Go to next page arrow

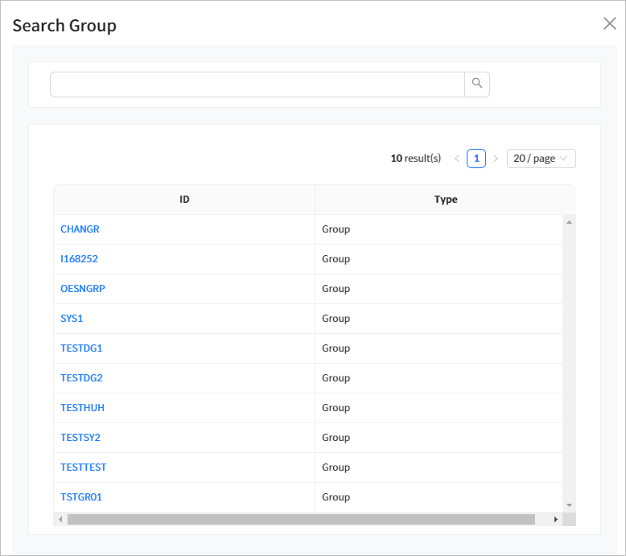tap(496, 159)
